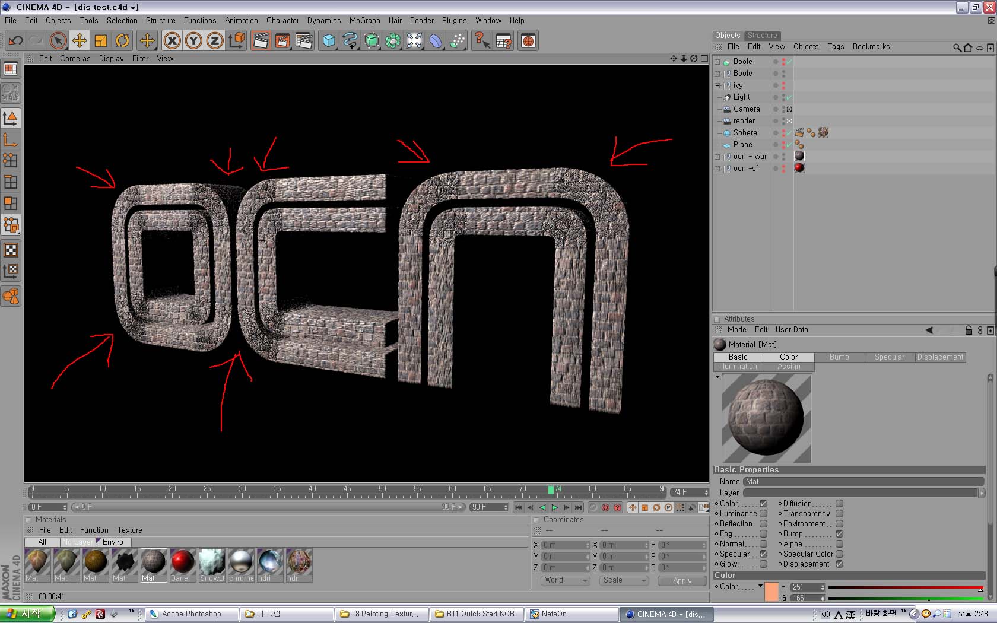This screenshot has height=623, width=997.
Task: Open the particle emitter icon
Action: (x=458, y=40)
